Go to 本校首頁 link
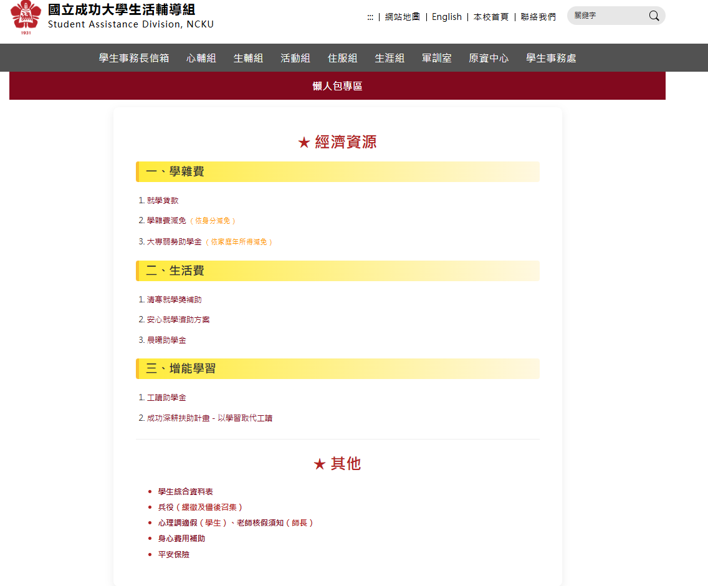Viewport: 708px width, 586px height. point(491,17)
